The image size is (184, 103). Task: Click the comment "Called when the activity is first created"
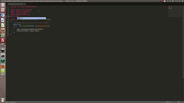32,23
